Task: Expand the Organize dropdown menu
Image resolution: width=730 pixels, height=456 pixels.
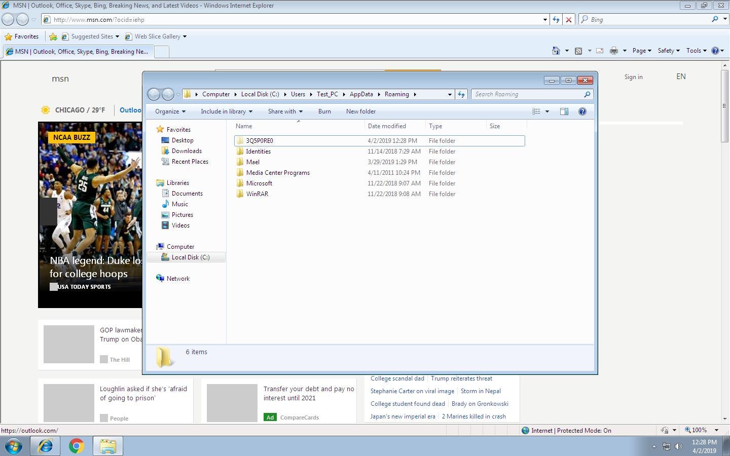Action: pyautogui.click(x=170, y=111)
